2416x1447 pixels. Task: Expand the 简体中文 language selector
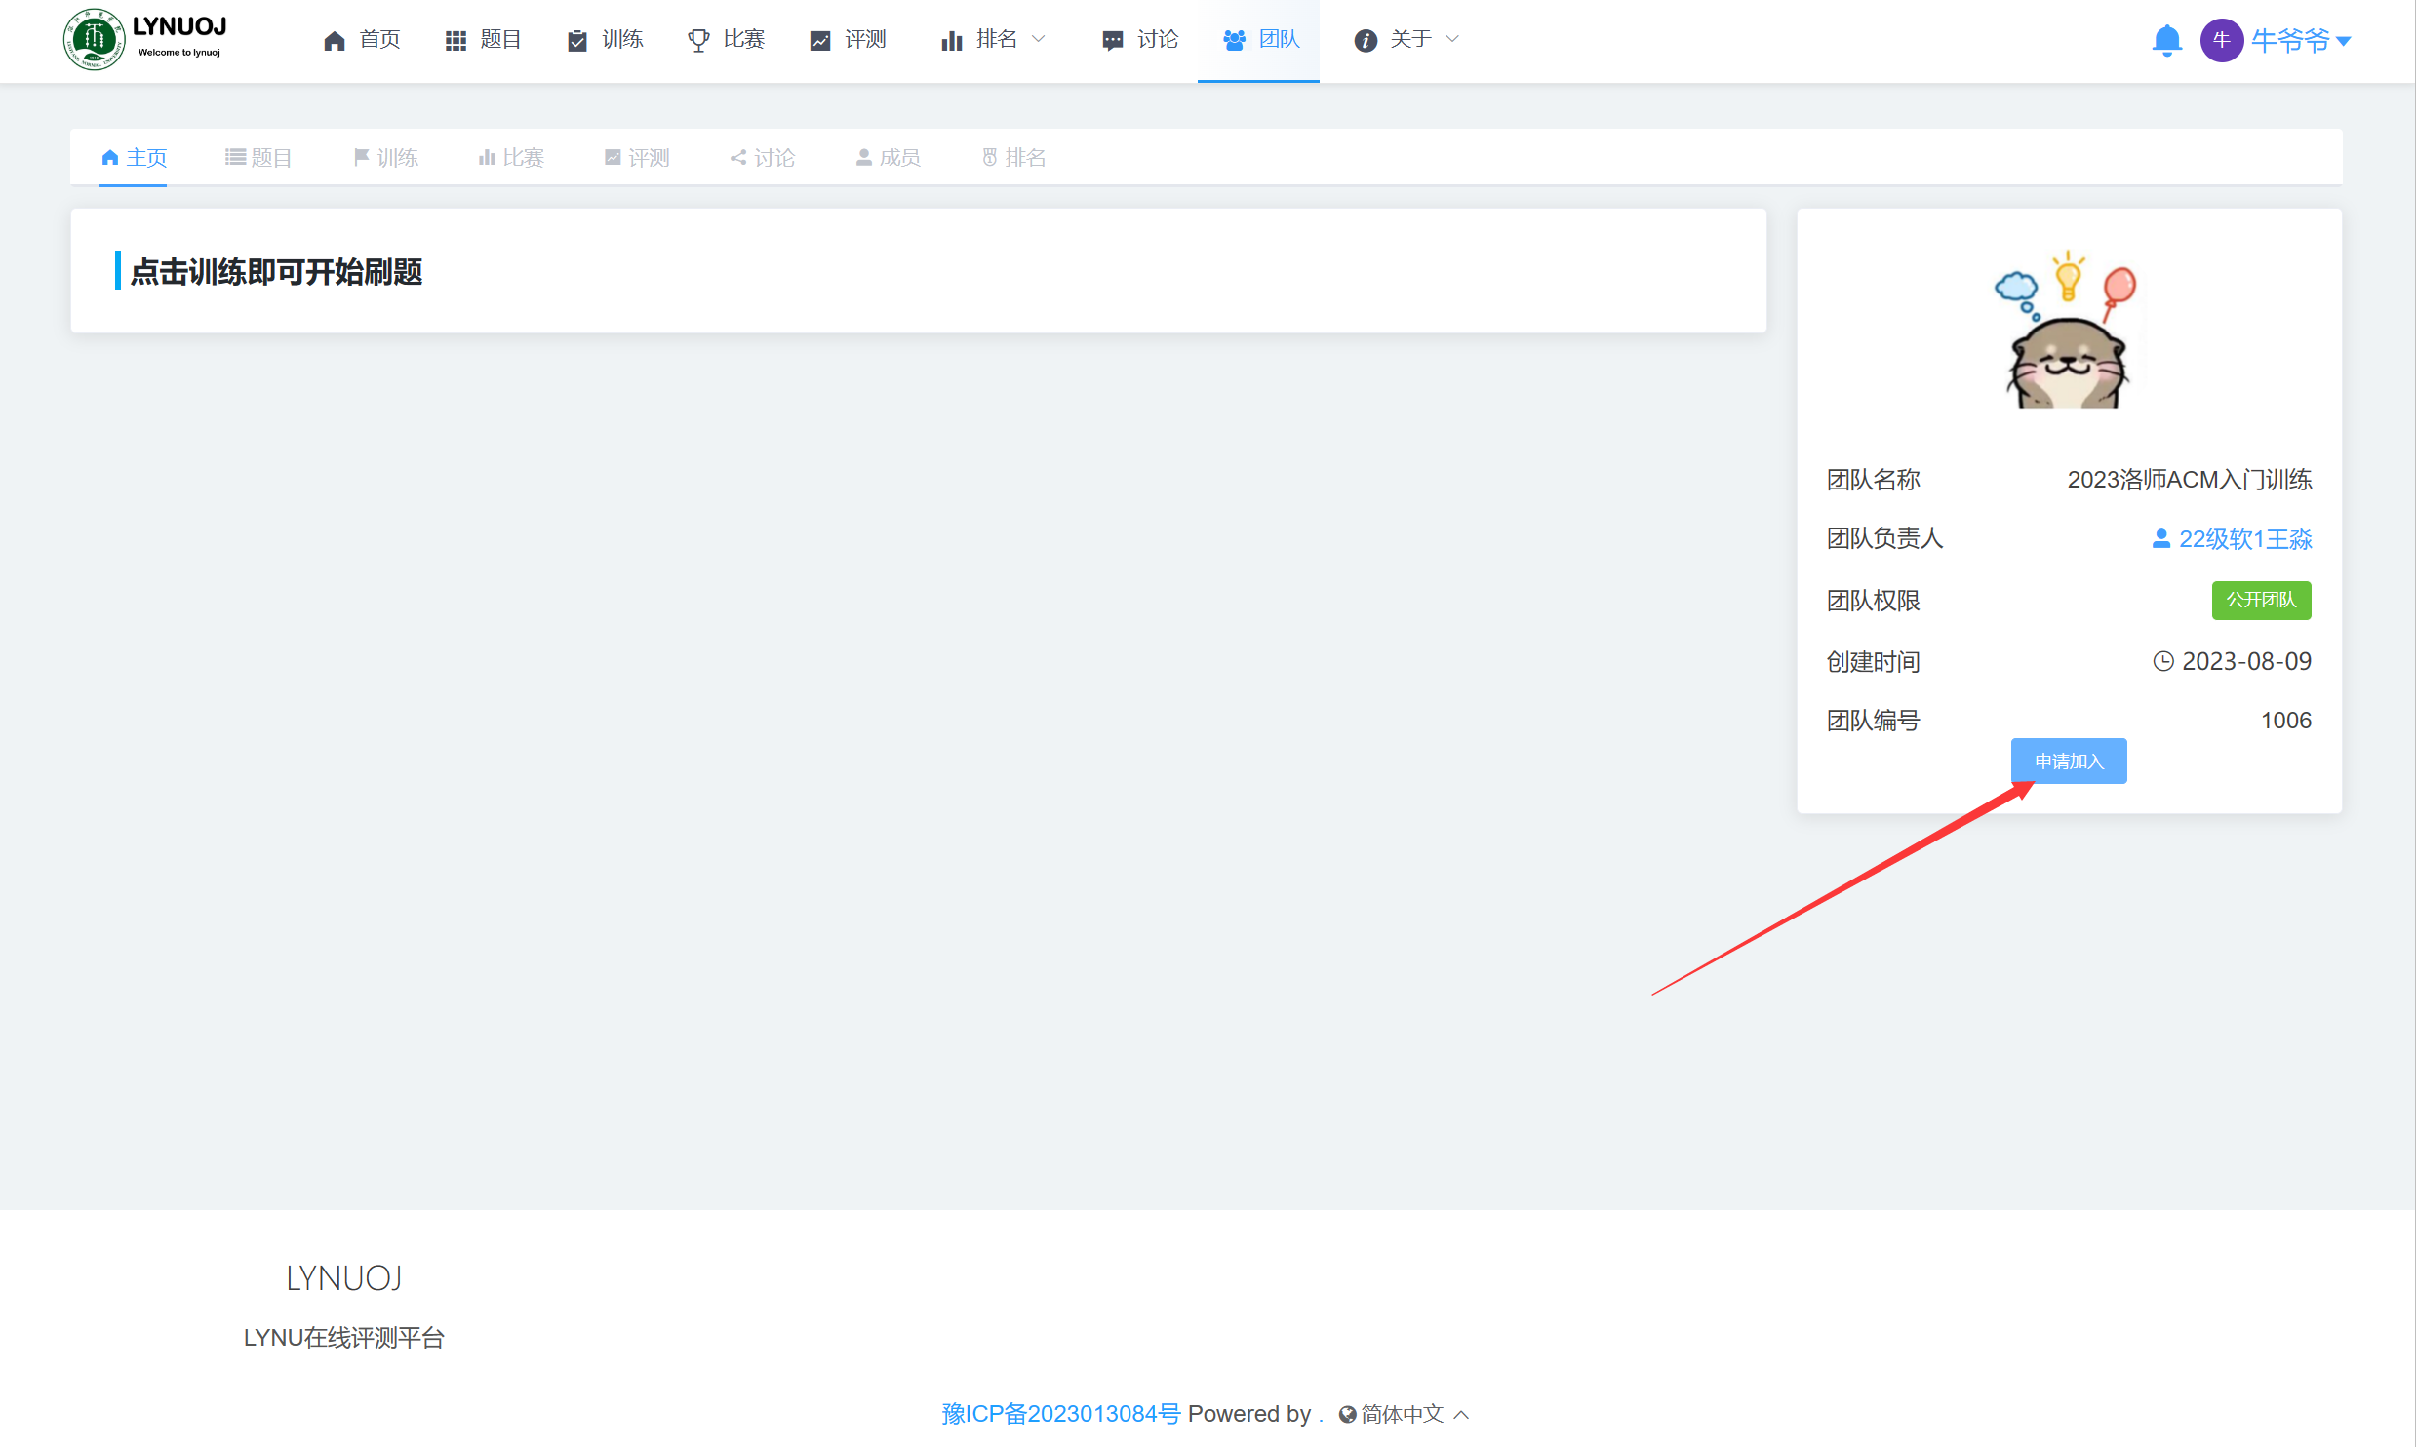(x=1404, y=1414)
